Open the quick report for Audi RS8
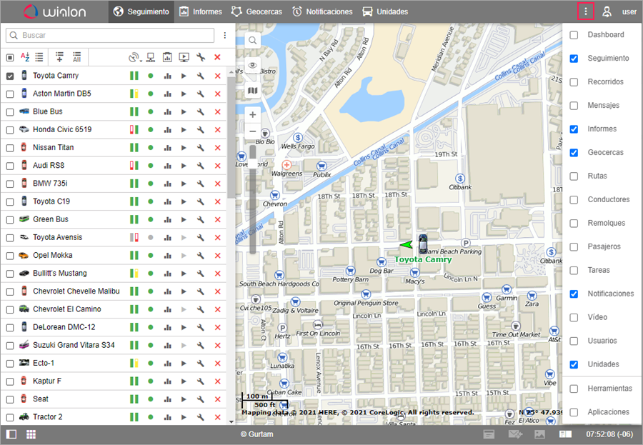 tap(167, 166)
